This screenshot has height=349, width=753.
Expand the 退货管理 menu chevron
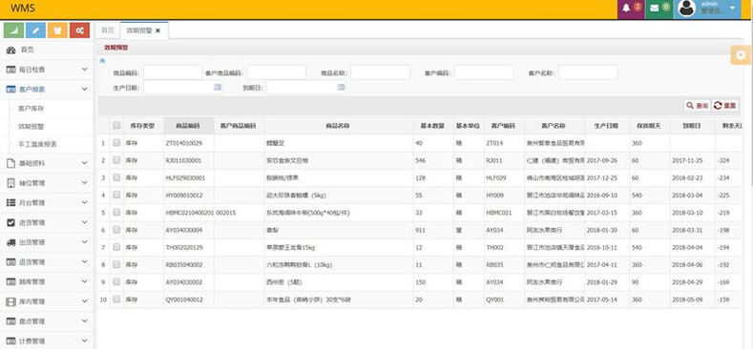point(85,262)
